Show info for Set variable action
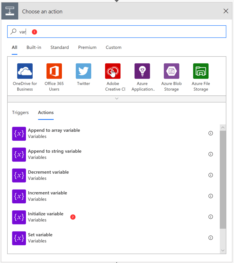The width and height of the screenshot is (234, 263). coord(211,238)
